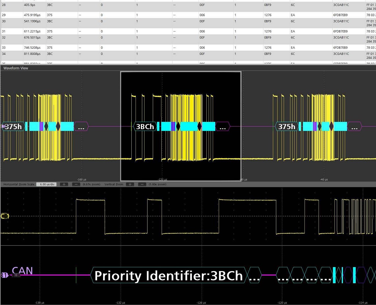Click the plus handle beside CAN label
376x305 pixels.
pyautogui.click(x=16, y=275)
